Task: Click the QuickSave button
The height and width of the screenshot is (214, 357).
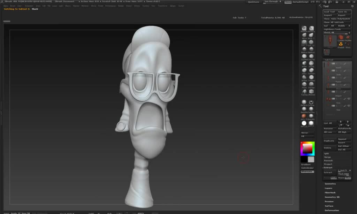Action: [253, 2]
